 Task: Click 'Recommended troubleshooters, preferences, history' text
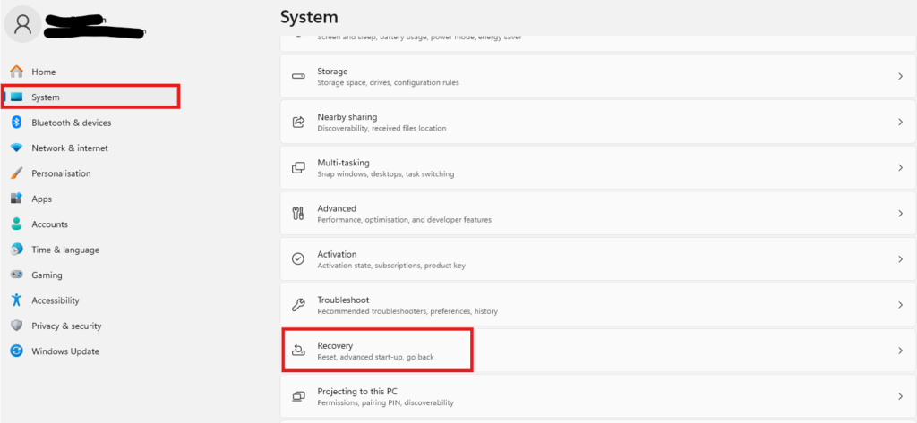[x=407, y=311]
